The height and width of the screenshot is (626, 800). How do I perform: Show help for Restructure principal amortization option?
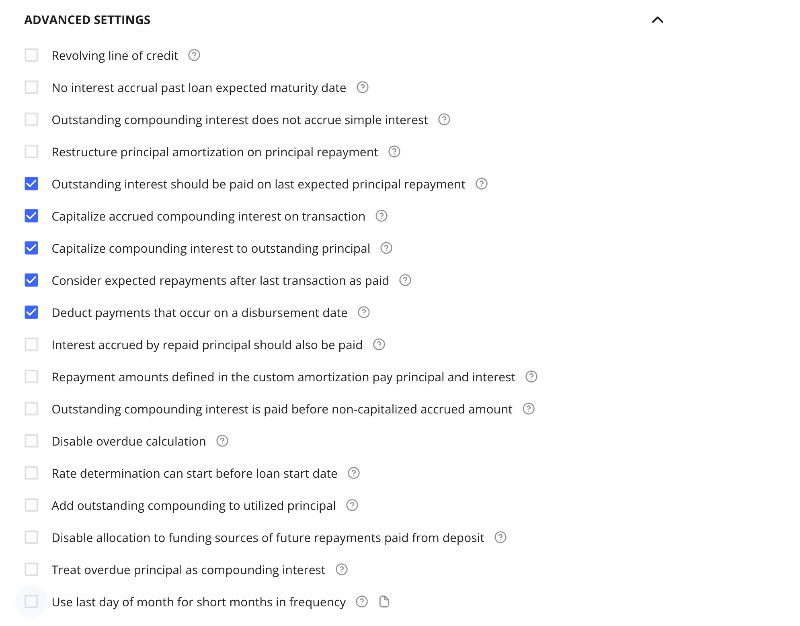pos(394,151)
